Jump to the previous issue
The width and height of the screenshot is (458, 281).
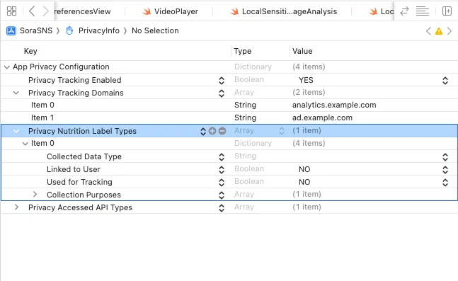click(x=428, y=31)
